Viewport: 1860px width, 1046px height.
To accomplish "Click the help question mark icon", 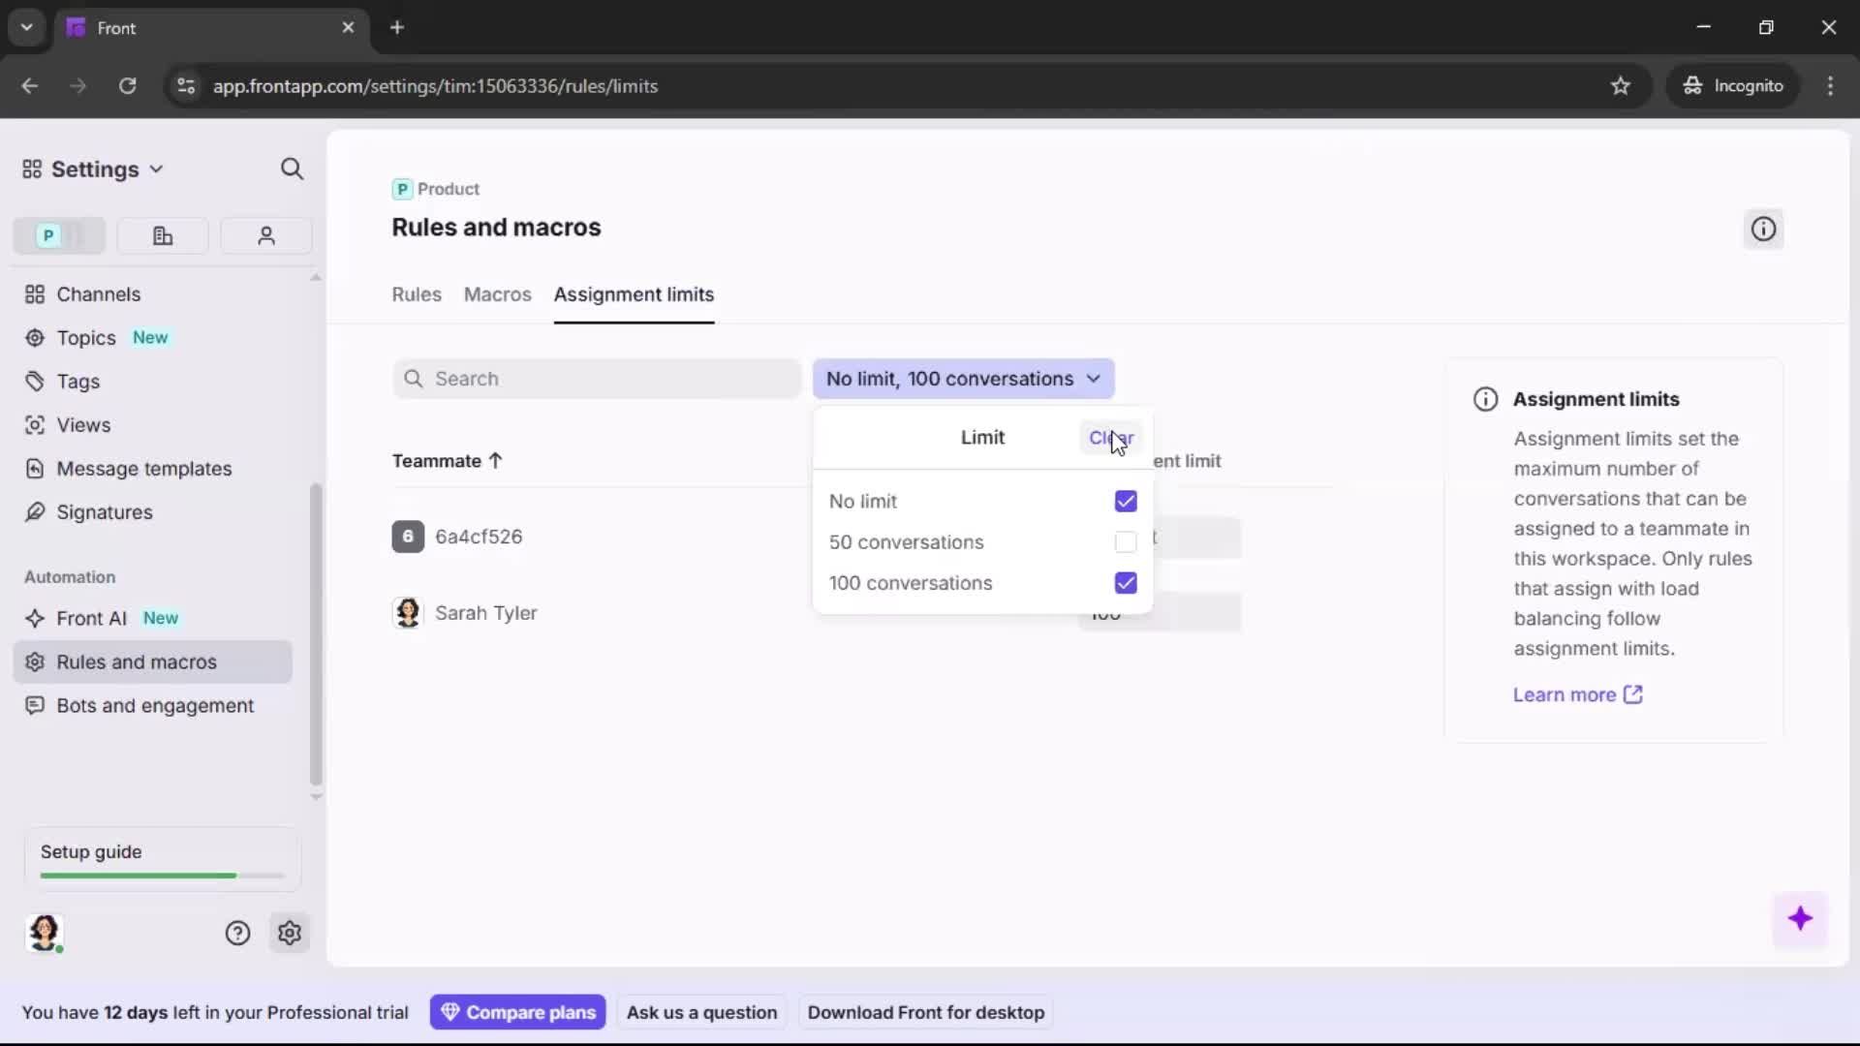I will tap(237, 933).
